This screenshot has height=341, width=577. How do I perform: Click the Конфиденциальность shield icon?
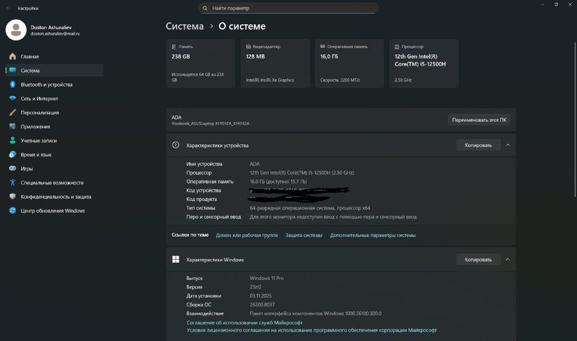[13, 196]
